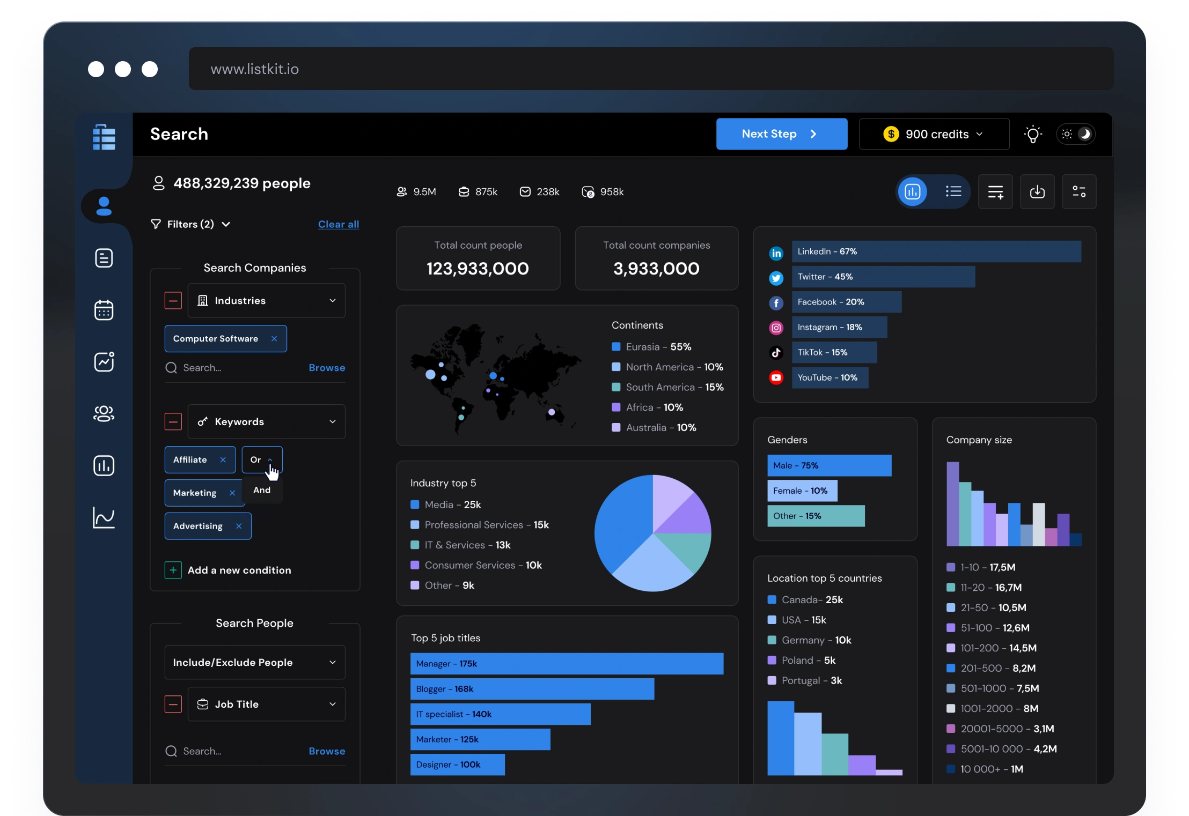
Task: Click the lightbulb tips icon
Action: [x=1033, y=134]
